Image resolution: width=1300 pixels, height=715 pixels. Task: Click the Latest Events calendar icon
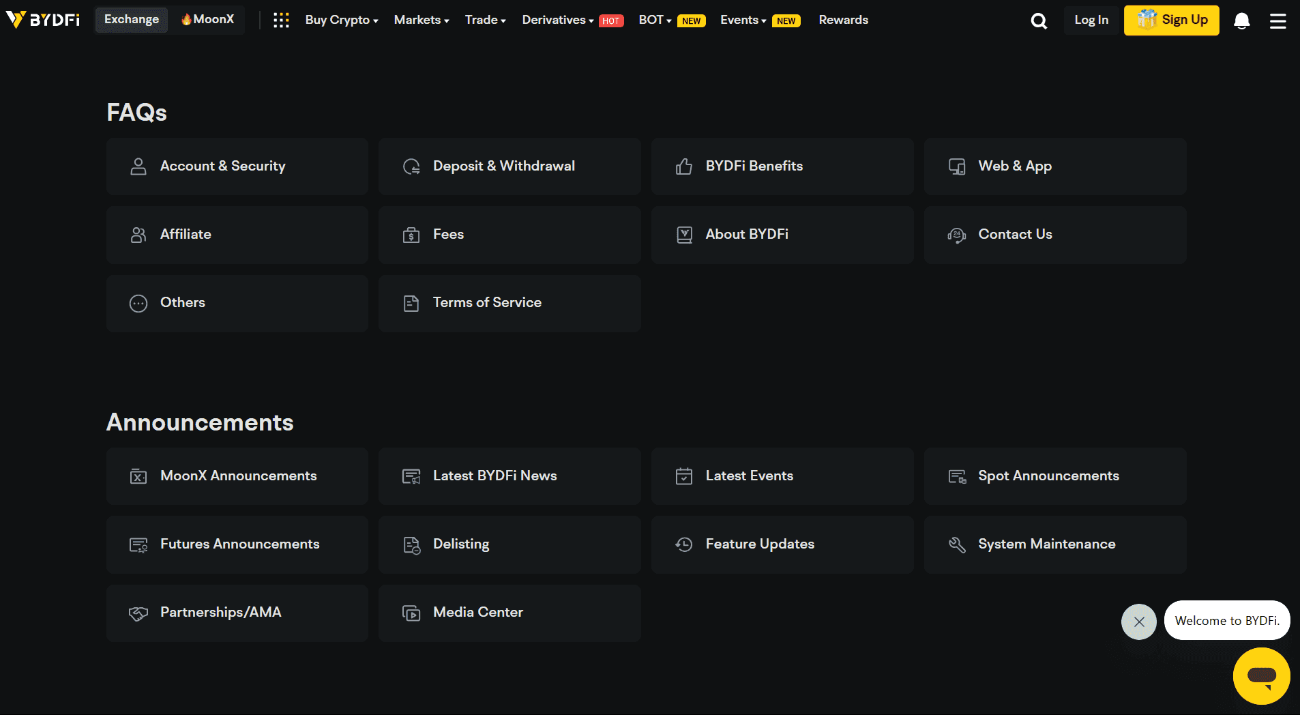684,476
